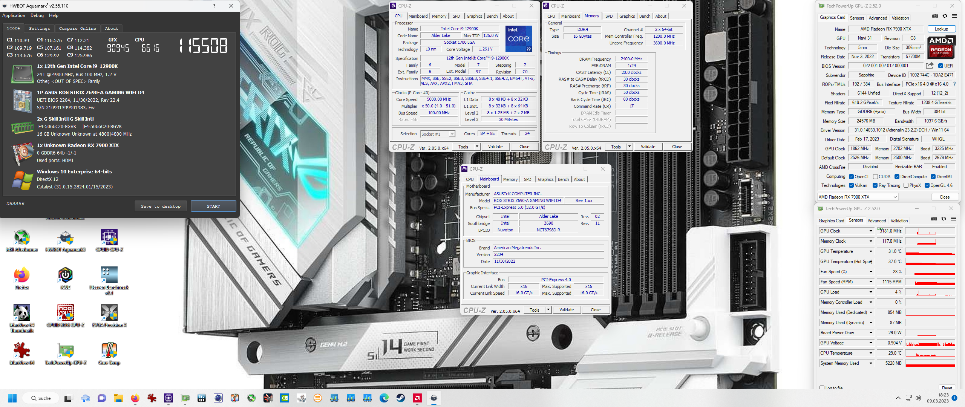Image resolution: width=965 pixels, height=407 pixels.
Task: Toggle the Ray Tracing checkbox
Action: pyautogui.click(x=875, y=185)
